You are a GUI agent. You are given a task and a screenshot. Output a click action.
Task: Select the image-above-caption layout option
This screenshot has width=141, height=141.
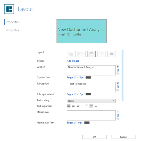71,54
